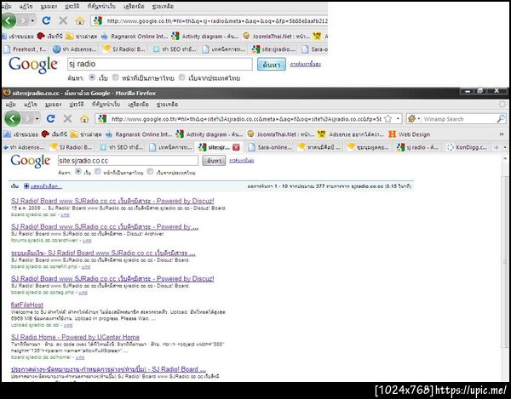Open the RSS ข่าวล่าสุด bookmark in the front window
The width and height of the screenshot is (511, 399).
(86, 134)
